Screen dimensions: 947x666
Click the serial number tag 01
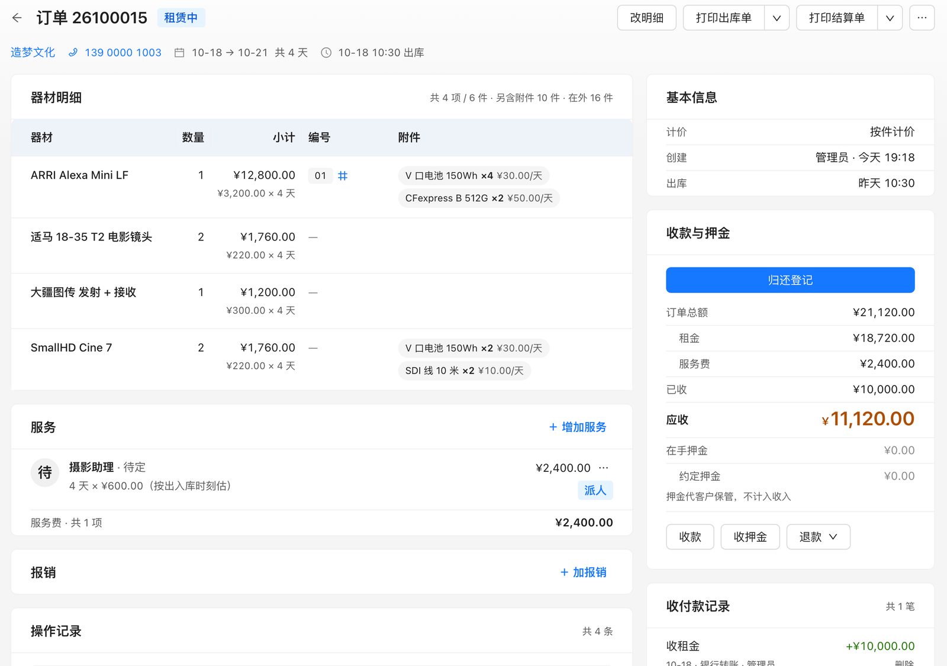point(320,176)
